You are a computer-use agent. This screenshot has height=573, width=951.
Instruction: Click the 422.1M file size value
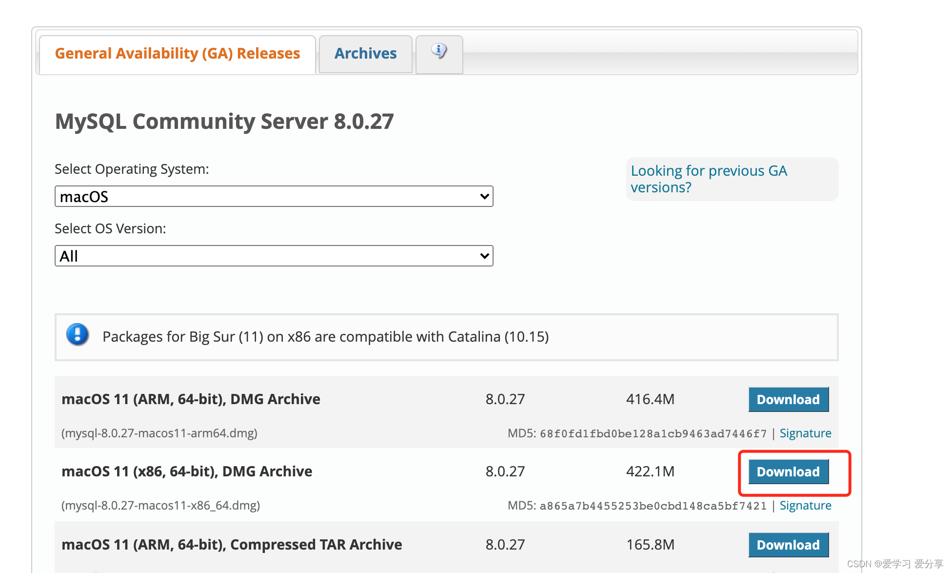650,471
